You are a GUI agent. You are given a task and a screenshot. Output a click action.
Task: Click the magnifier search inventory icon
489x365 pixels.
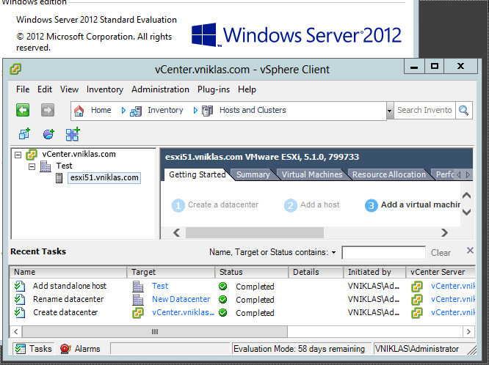tap(464, 111)
